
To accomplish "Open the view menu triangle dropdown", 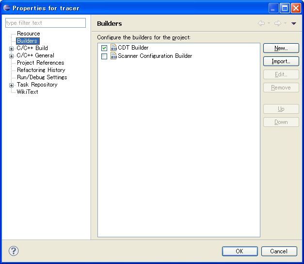I will pyautogui.click(x=293, y=23).
